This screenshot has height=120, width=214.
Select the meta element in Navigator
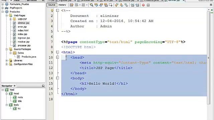click(x=20, y=97)
